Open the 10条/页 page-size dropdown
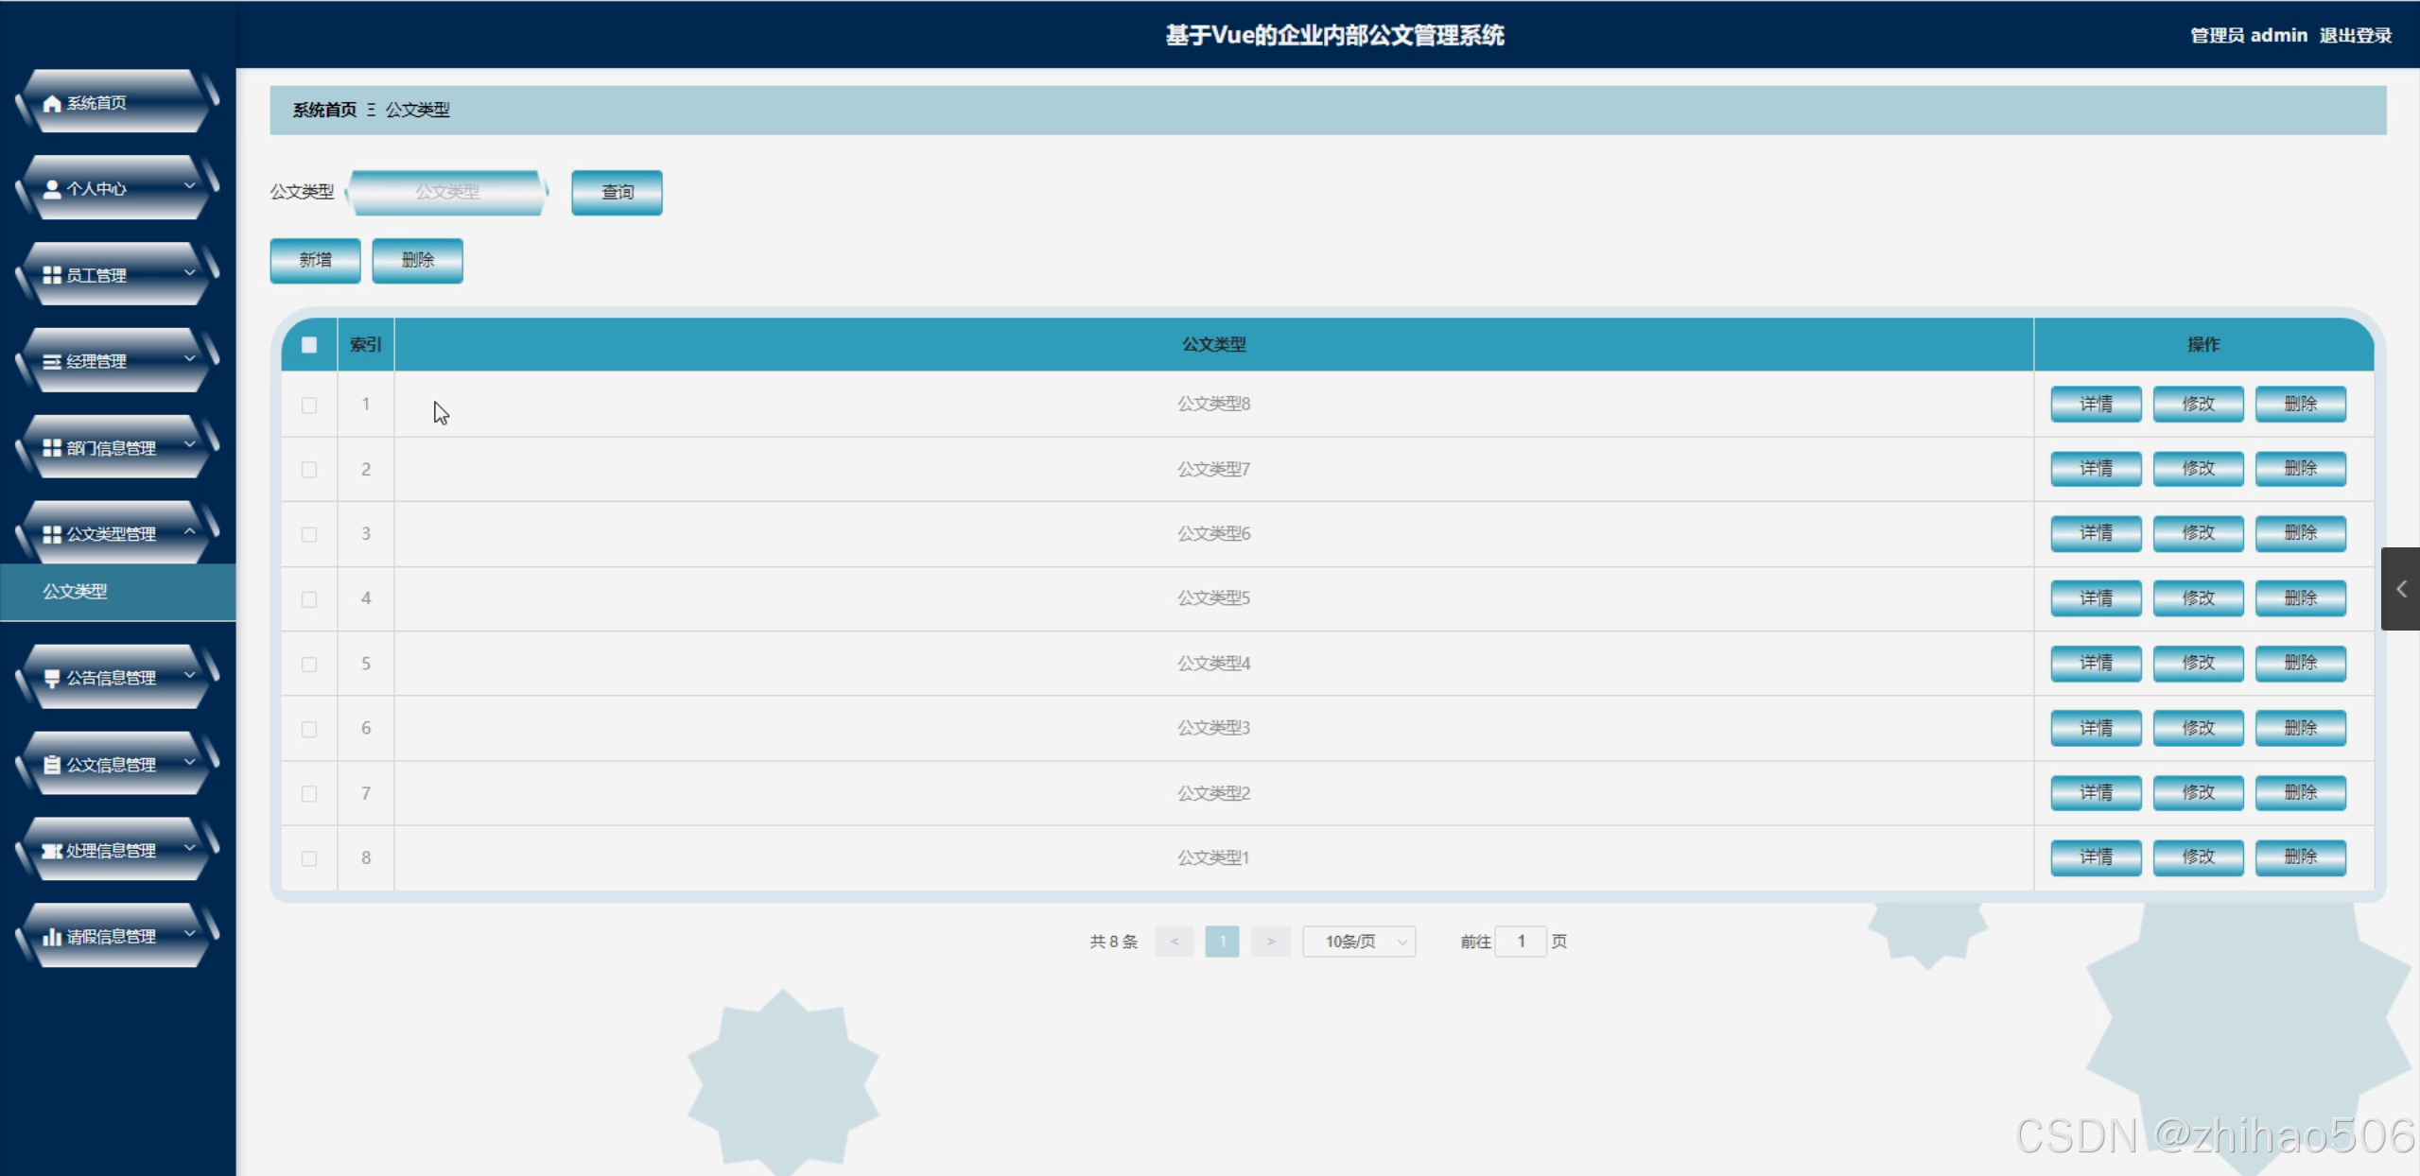Image resolution: width=2420 pixels, height=1176 pixels. click(1358, 941)
